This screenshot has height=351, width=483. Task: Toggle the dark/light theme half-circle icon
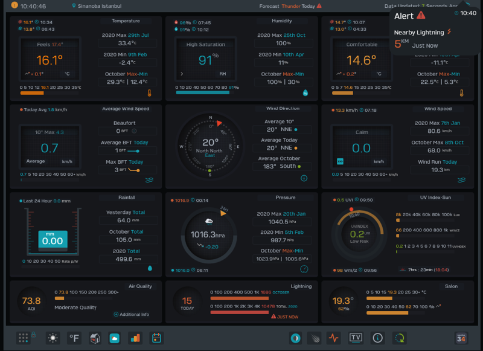point(295,338)
